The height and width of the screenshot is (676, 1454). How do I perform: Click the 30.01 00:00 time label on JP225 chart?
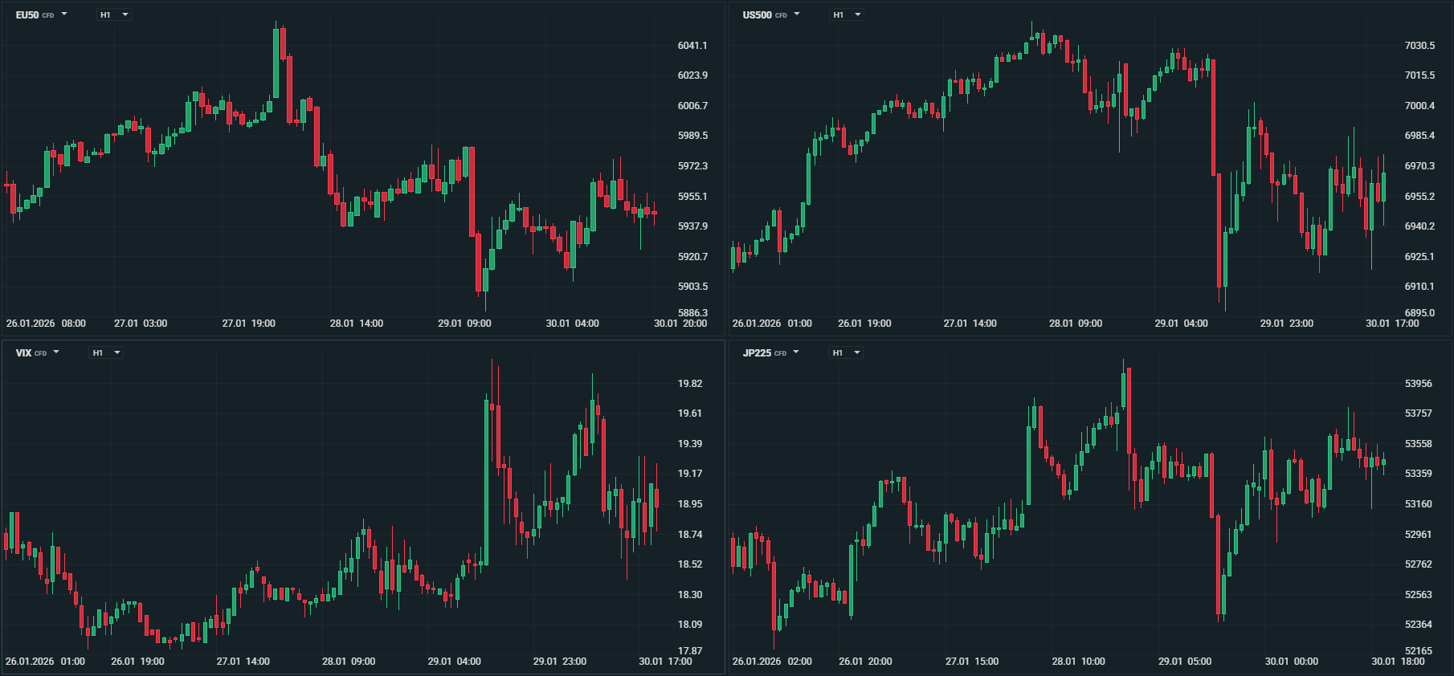point(1291,662)
